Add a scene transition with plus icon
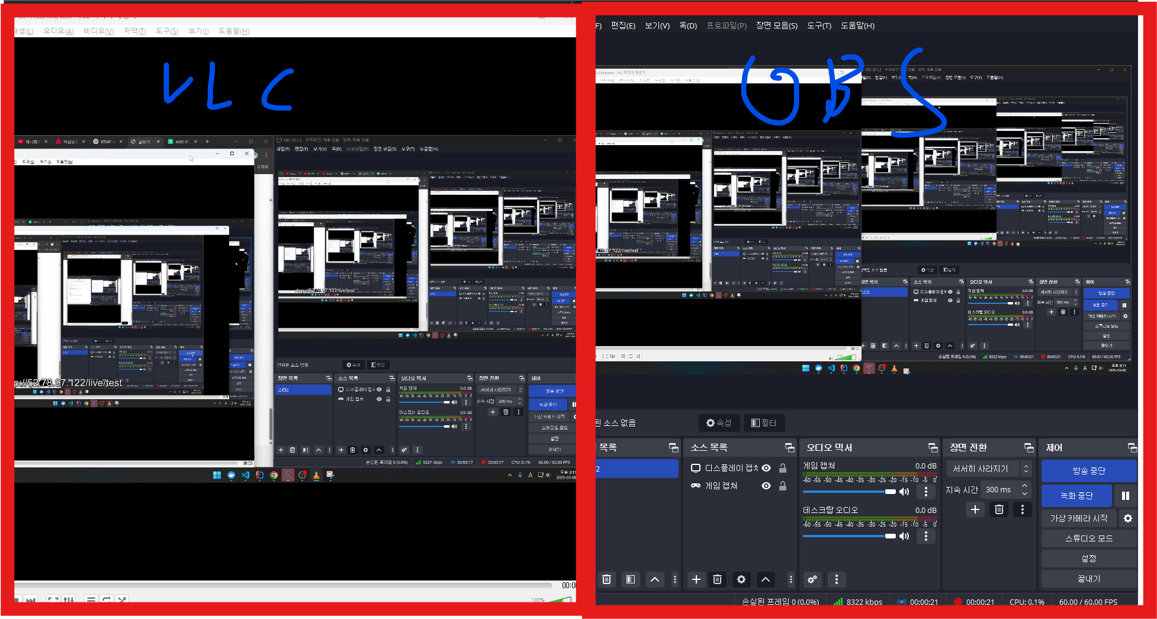The width and height of the screenshot is (1157, 619). (975, 509)
